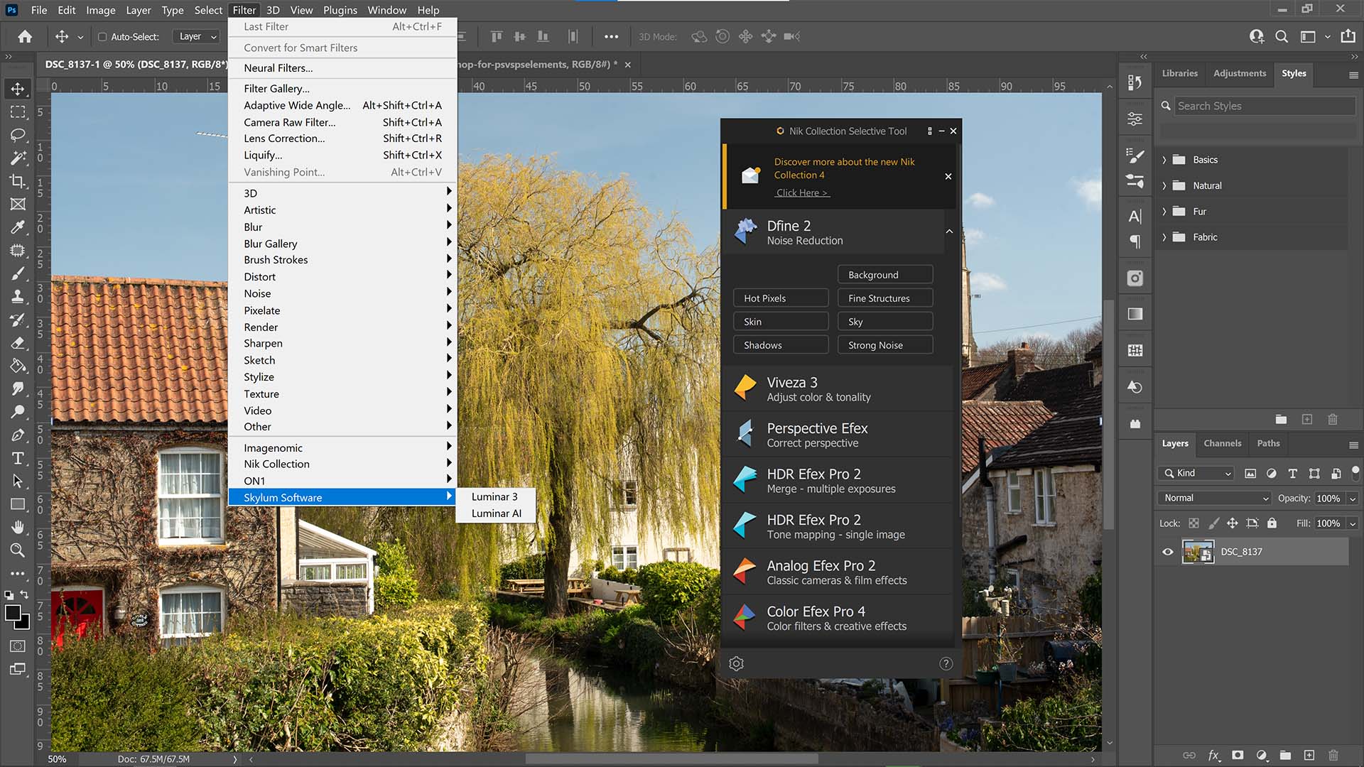Dismiss the Nik Collection 4 banner
The width and height of the screenshot is (1364, 767).
(948, 176)
